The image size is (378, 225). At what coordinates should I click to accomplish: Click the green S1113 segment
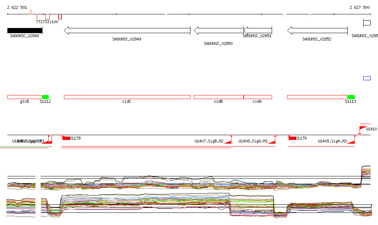pos(351,97)
